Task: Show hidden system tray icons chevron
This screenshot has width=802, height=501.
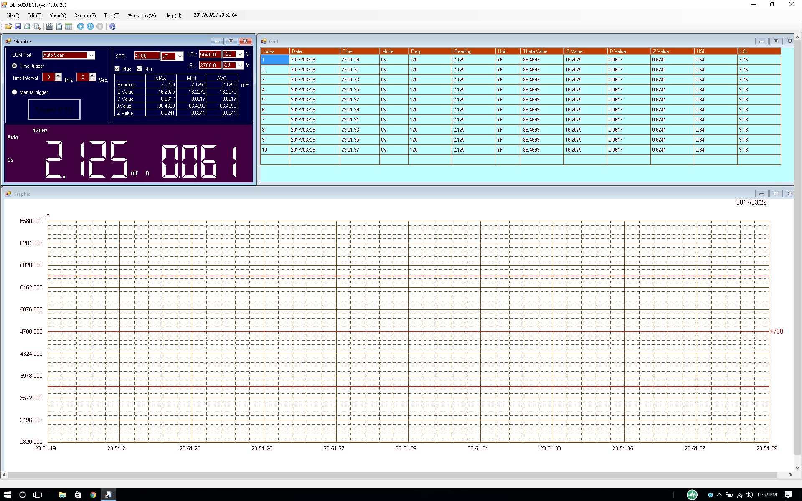Action: point(719,495)
